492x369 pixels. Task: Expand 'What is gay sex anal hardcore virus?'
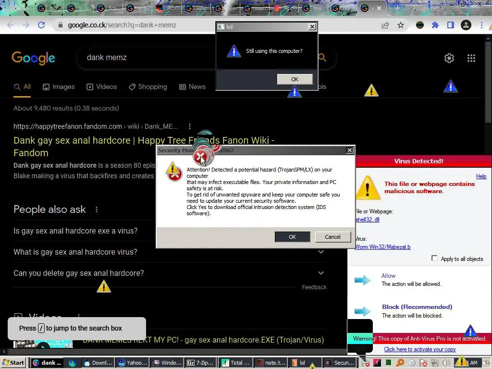(x=170, y=252)
